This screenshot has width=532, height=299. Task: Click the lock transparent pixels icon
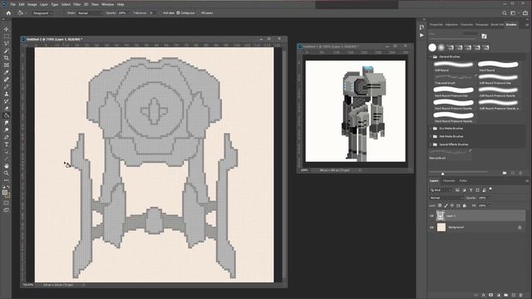[x=440, y=205]
